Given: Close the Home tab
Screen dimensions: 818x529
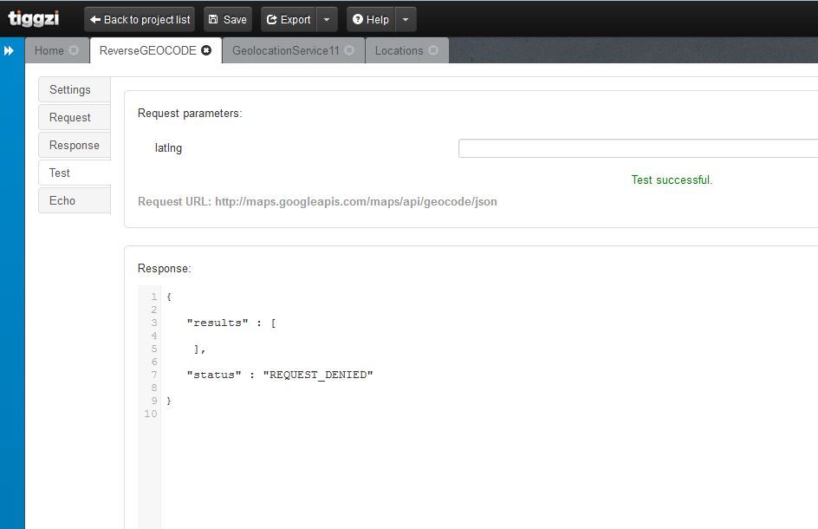Looking at the screenshot, I should point(74,50).
